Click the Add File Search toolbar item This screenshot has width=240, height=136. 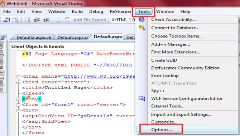click(90, 20)
